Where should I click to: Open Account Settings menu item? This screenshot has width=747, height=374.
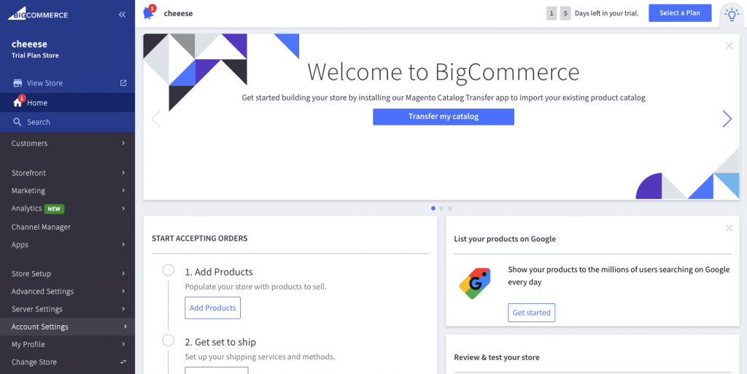point(67,327)
